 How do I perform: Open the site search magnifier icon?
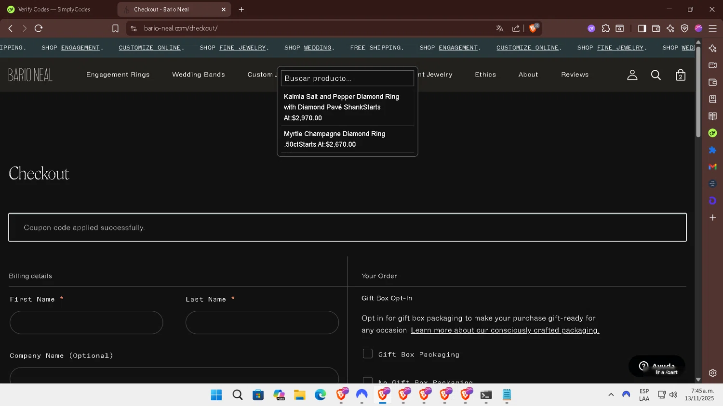pyautogui.click(x=656, y=75)
